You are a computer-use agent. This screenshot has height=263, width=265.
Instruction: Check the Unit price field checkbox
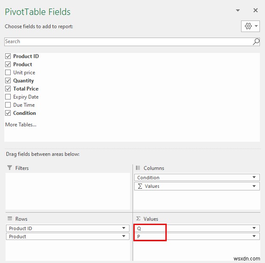click(8, 73)
